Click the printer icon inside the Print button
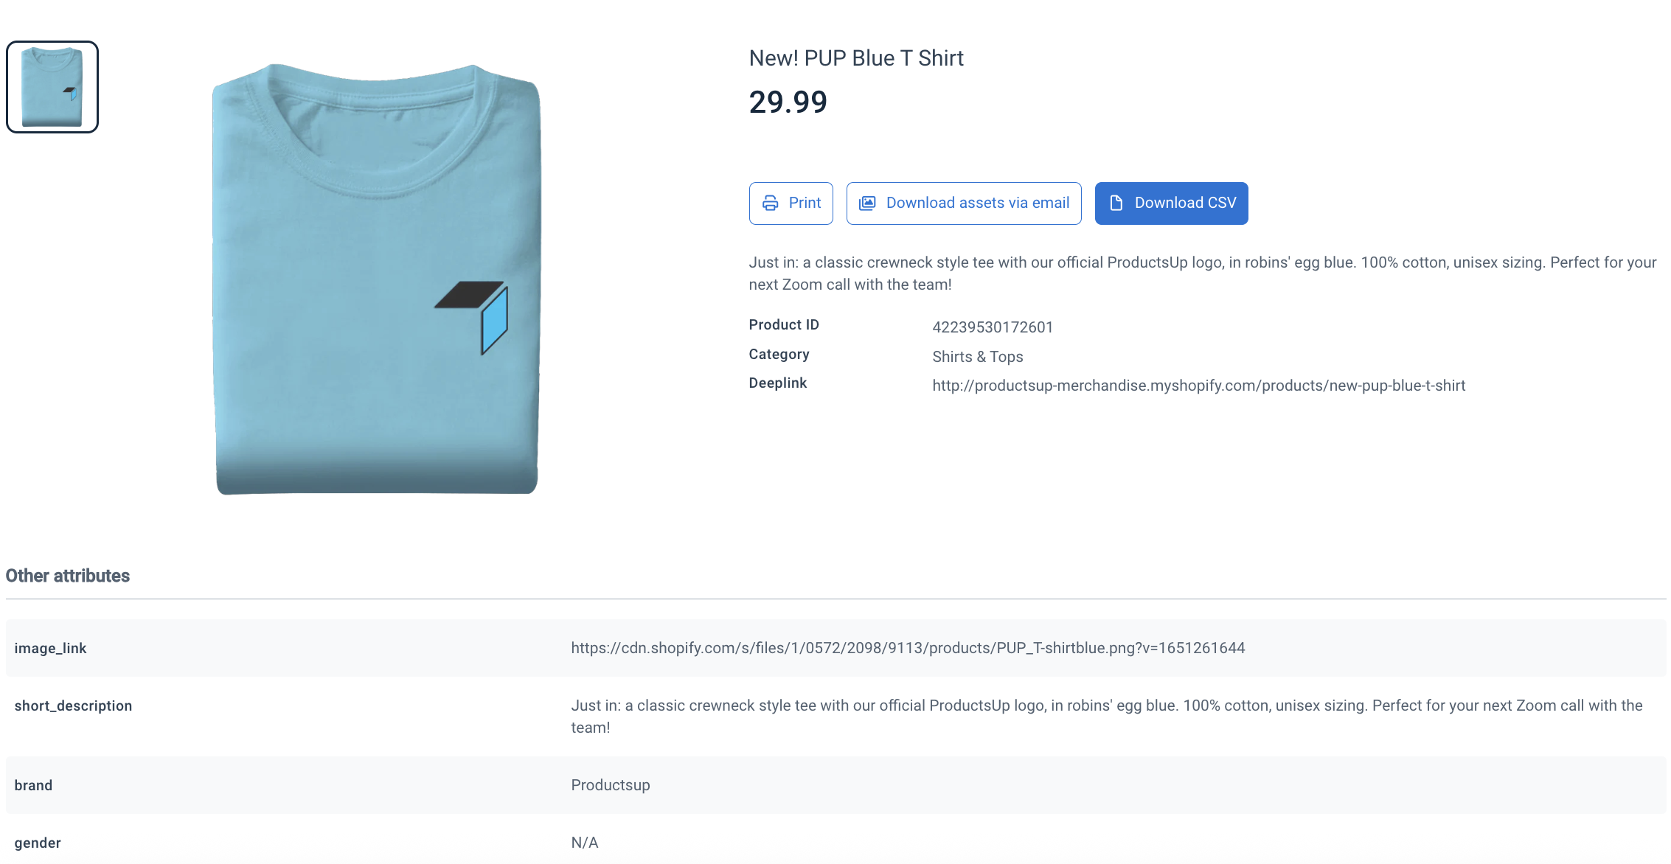 (770, 203)
